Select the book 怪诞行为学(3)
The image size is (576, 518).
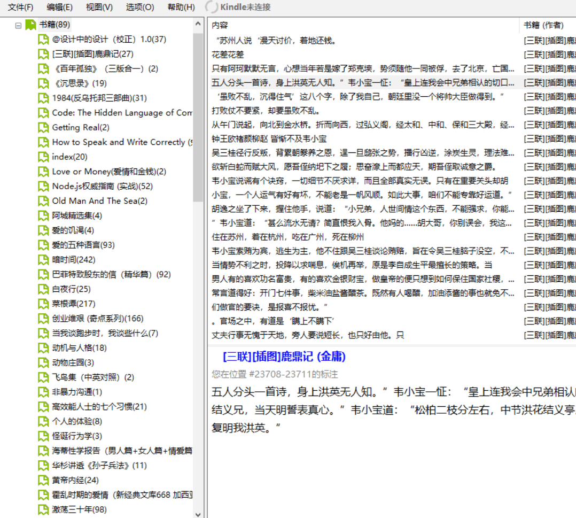(77, 436)
